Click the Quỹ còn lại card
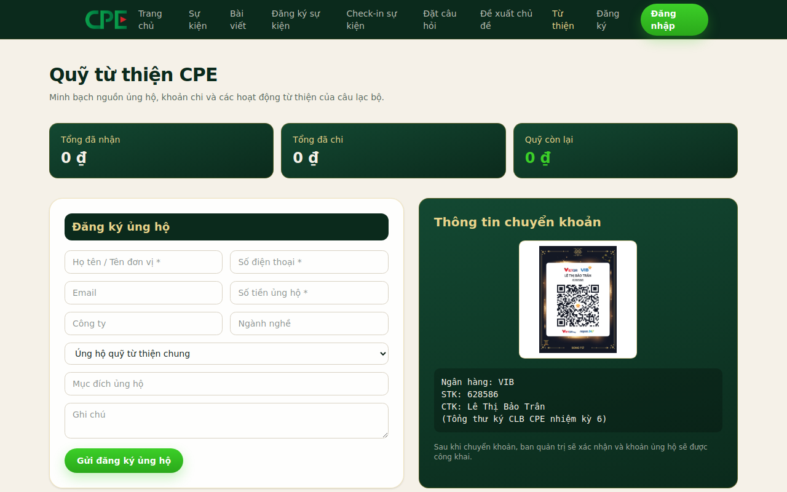 pos(625,151)
